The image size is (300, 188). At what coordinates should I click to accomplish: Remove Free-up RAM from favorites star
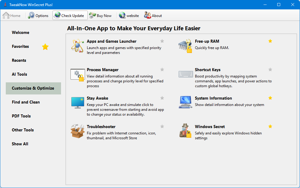[270, 41]
